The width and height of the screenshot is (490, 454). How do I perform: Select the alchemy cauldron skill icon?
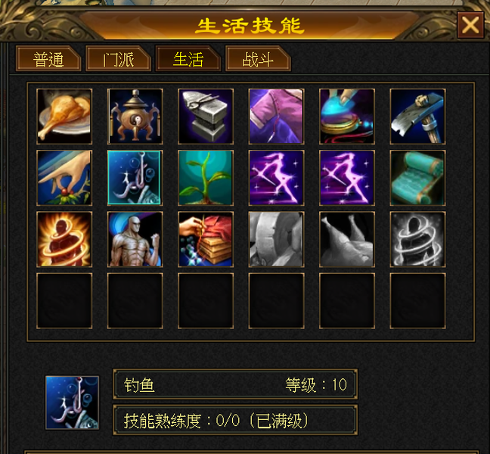[x=135, y=117]
